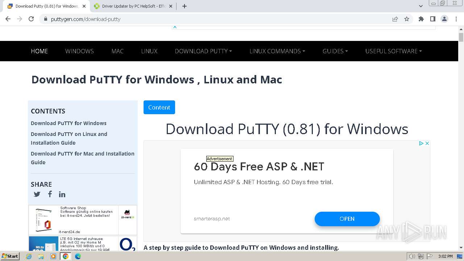Open the share this page icon
The width and height of the screenshot is (464, 261).
[395, 19]
